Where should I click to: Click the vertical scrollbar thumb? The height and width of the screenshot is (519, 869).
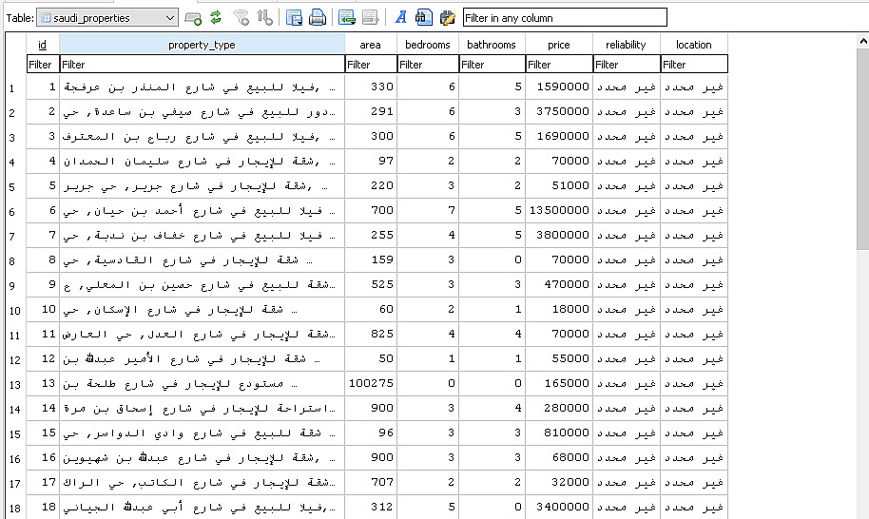point(863,148)
